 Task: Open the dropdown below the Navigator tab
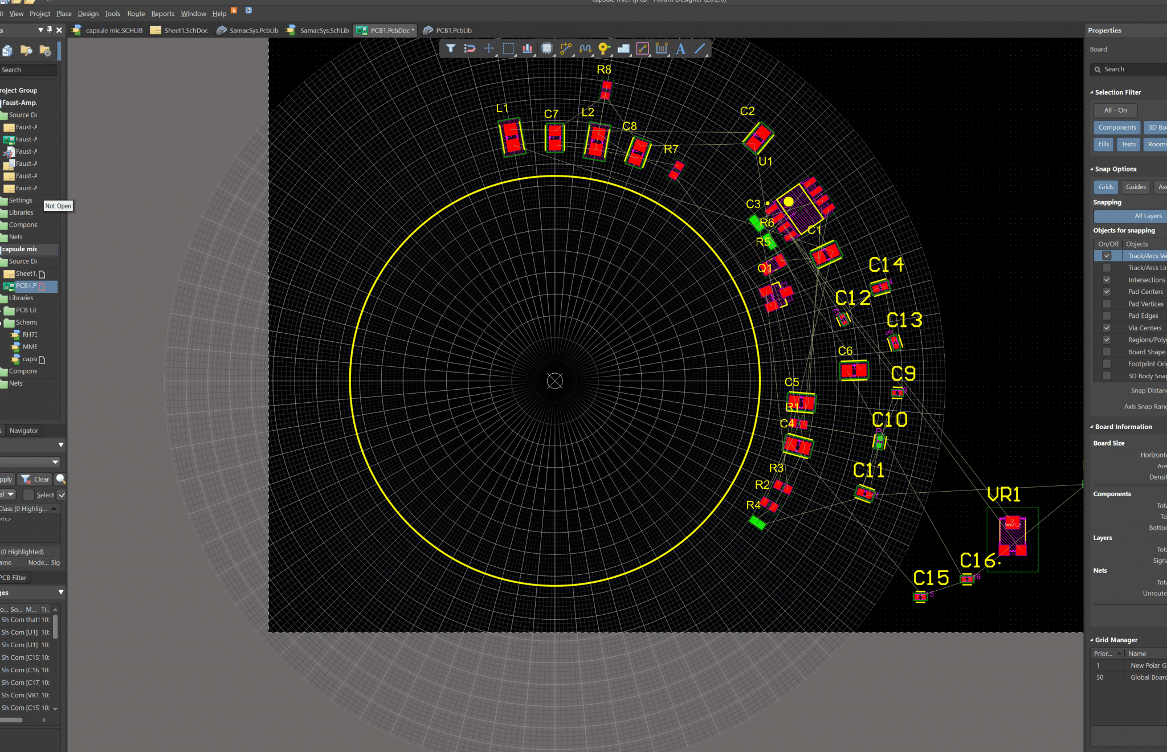click(x=61, y=444)
